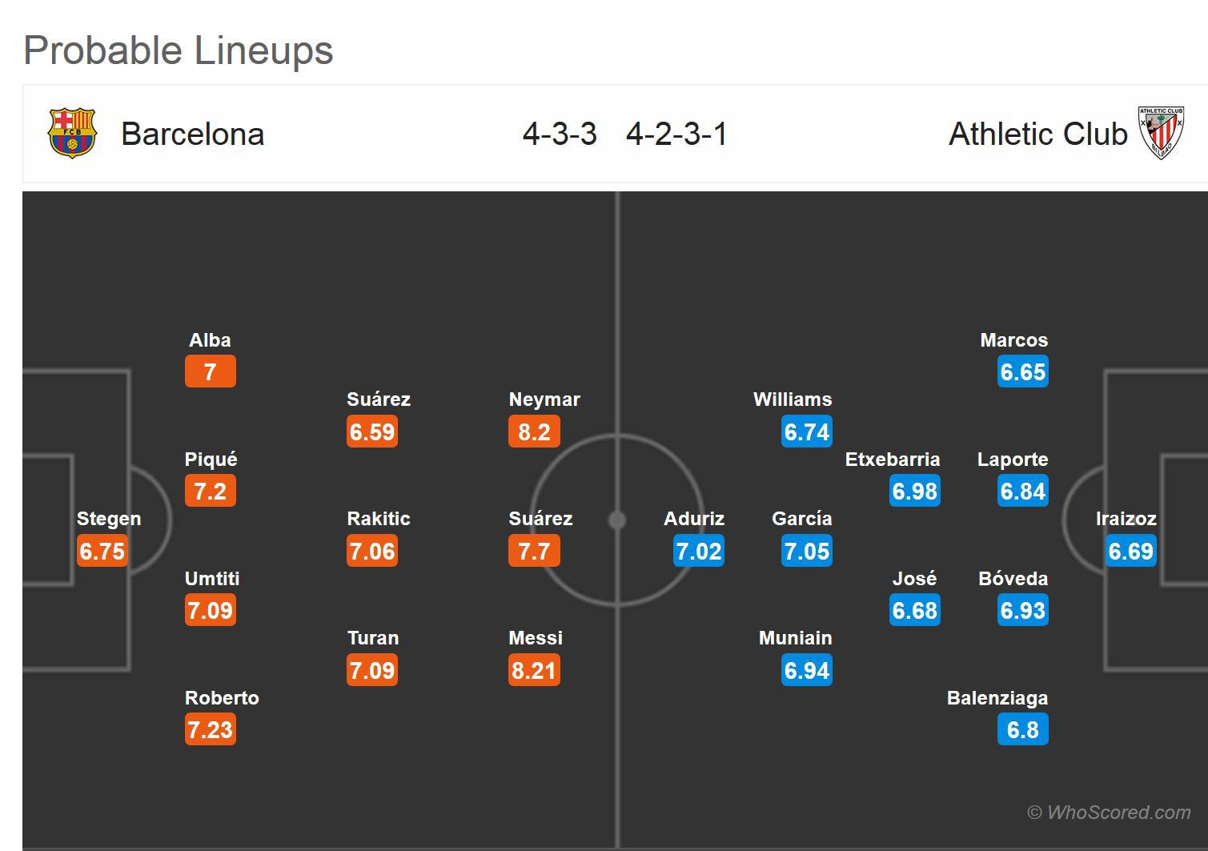This screenshot has width=1208, height=851.
Task: Select Aduriz's 7.02 rating badge
Action: [698, 551]
